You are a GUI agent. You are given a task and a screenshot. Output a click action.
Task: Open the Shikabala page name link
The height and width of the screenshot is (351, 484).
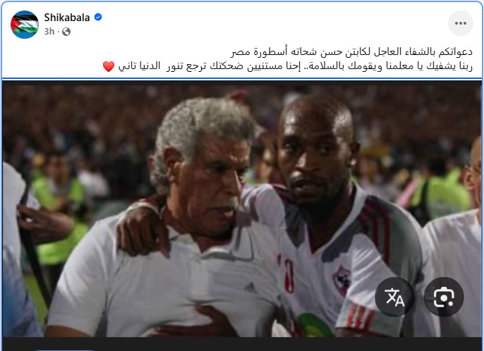pyautogui.click(x=67, y=18)
